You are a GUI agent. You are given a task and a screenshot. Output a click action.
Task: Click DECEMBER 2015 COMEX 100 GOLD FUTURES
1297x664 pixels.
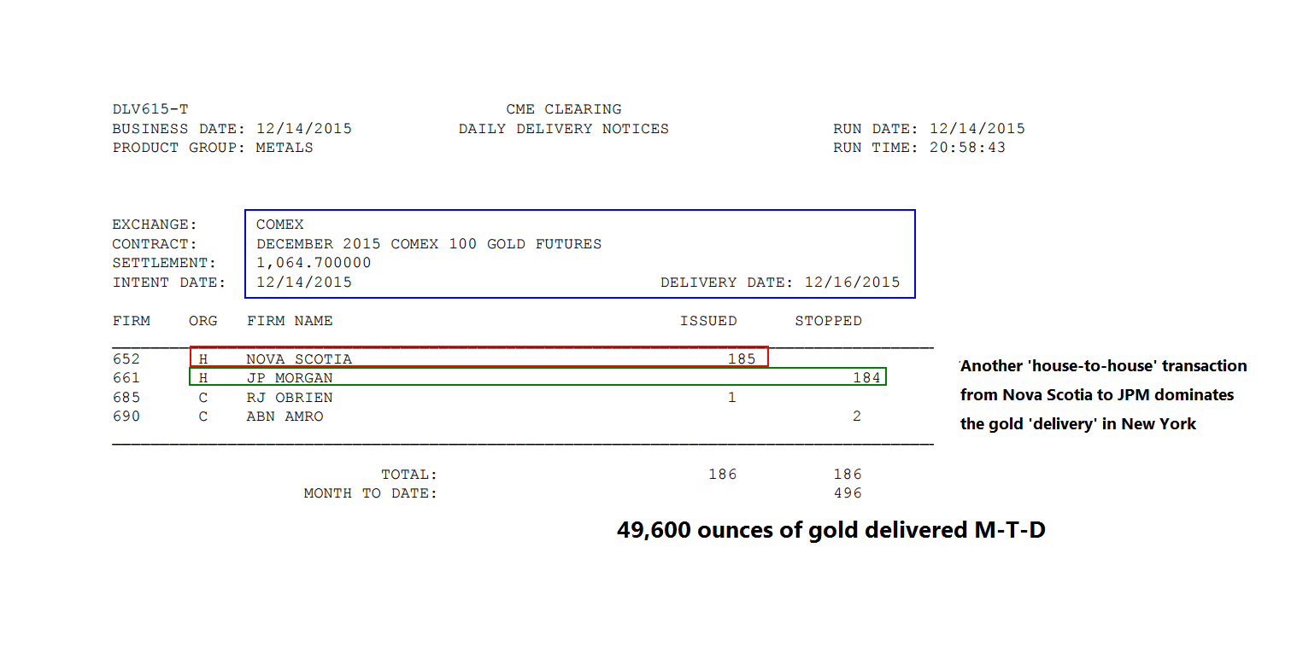[429, 244]
